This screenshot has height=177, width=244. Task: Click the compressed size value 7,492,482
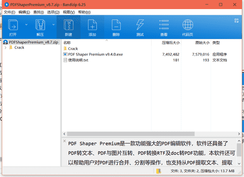[171, 54]
